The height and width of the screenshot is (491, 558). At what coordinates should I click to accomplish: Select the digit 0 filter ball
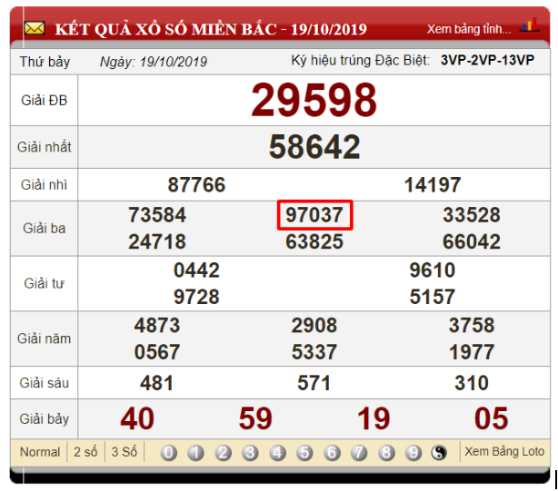tap(169, 453)
